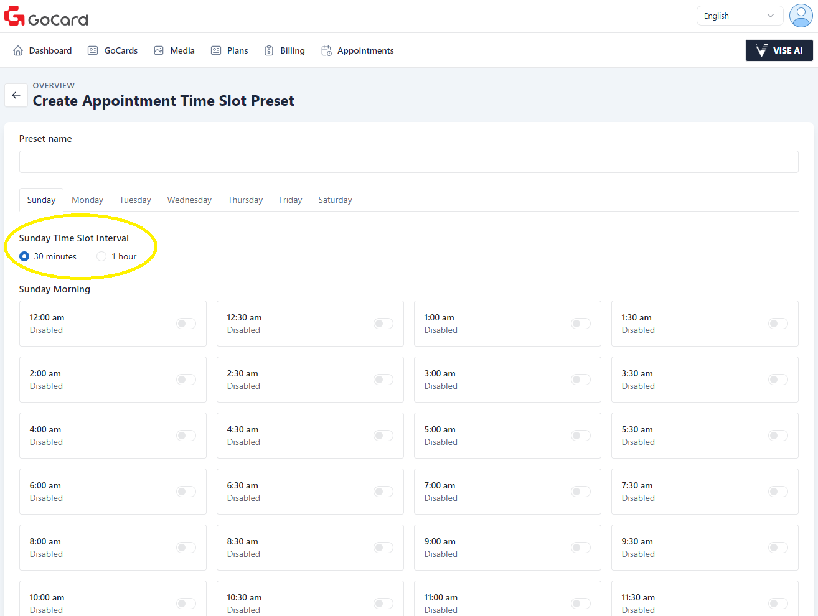Open the Wednesday tab
This screenshot has height=616, width=818.
(189, 200)
